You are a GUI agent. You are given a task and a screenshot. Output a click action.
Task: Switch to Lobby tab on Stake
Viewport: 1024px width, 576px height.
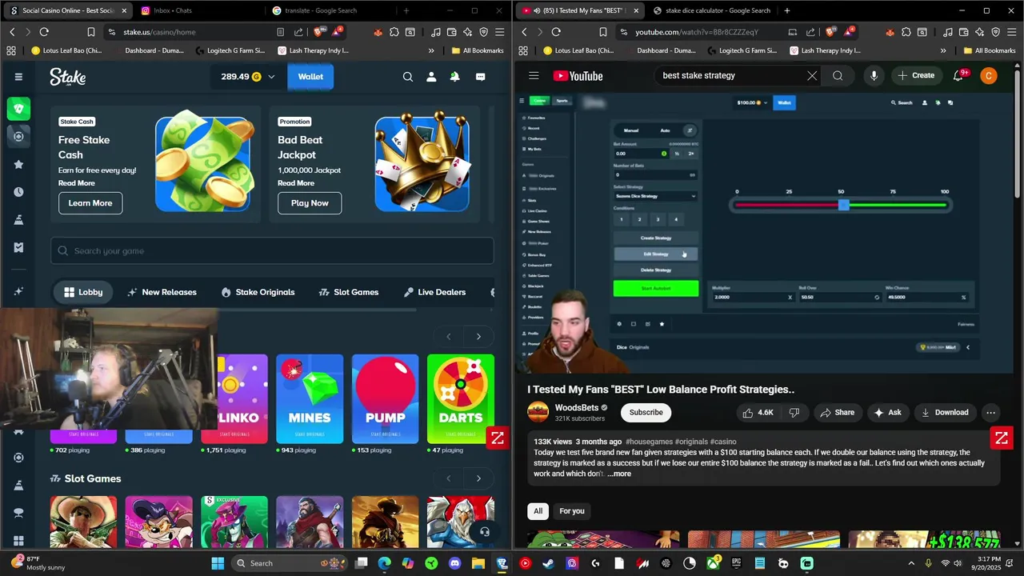[x=83, y=292]
